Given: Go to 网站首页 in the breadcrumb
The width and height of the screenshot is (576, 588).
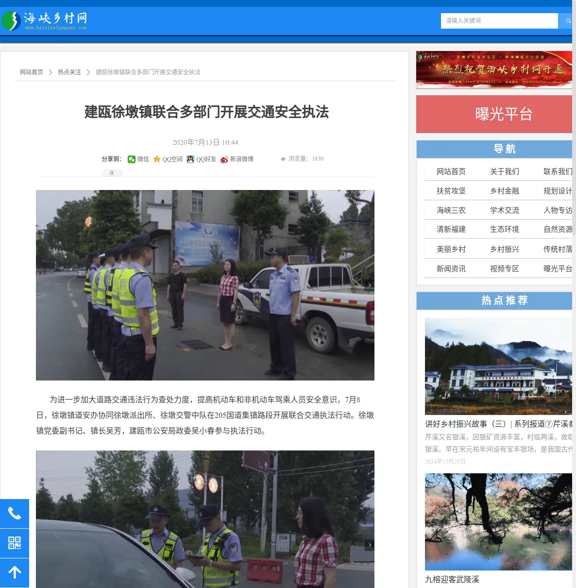Looking at the screenshot, I should pos(32,72).
